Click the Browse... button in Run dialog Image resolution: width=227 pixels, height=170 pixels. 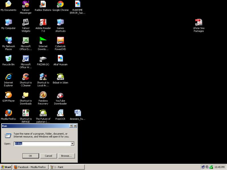coord(66,156)
